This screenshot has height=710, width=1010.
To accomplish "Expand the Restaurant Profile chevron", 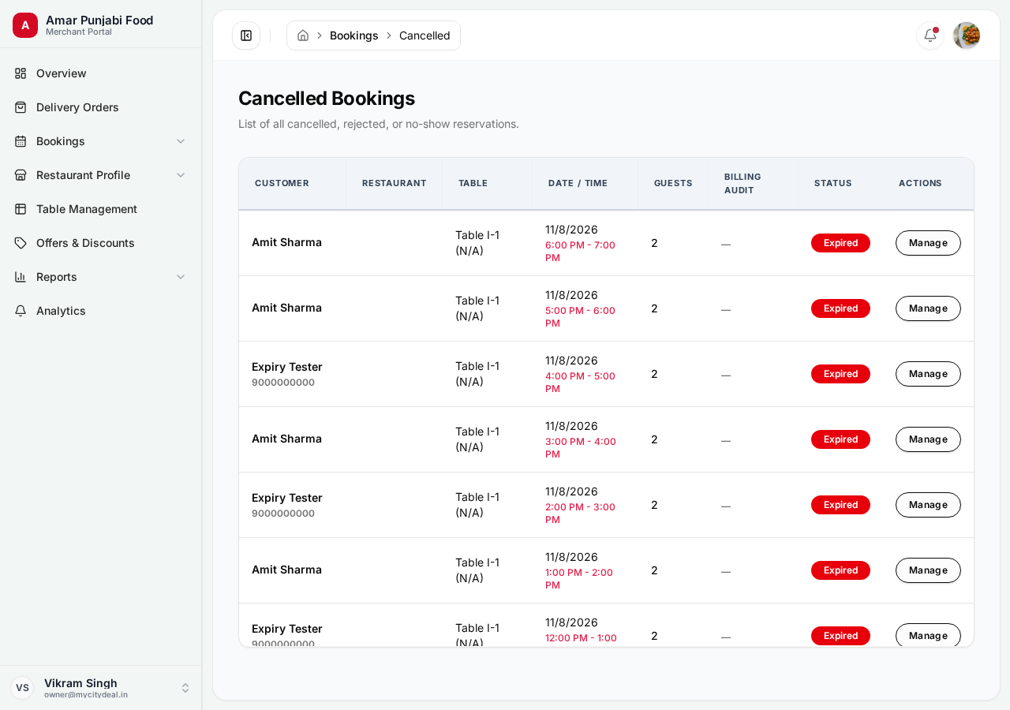I will click(181, 175).
